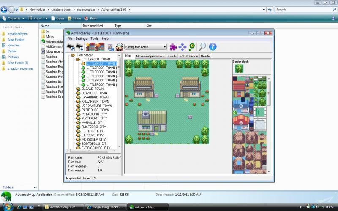Click the Insert Map toolbar icon beside New Map
This screenshot has height=211, width=338.
coord(100,47)
